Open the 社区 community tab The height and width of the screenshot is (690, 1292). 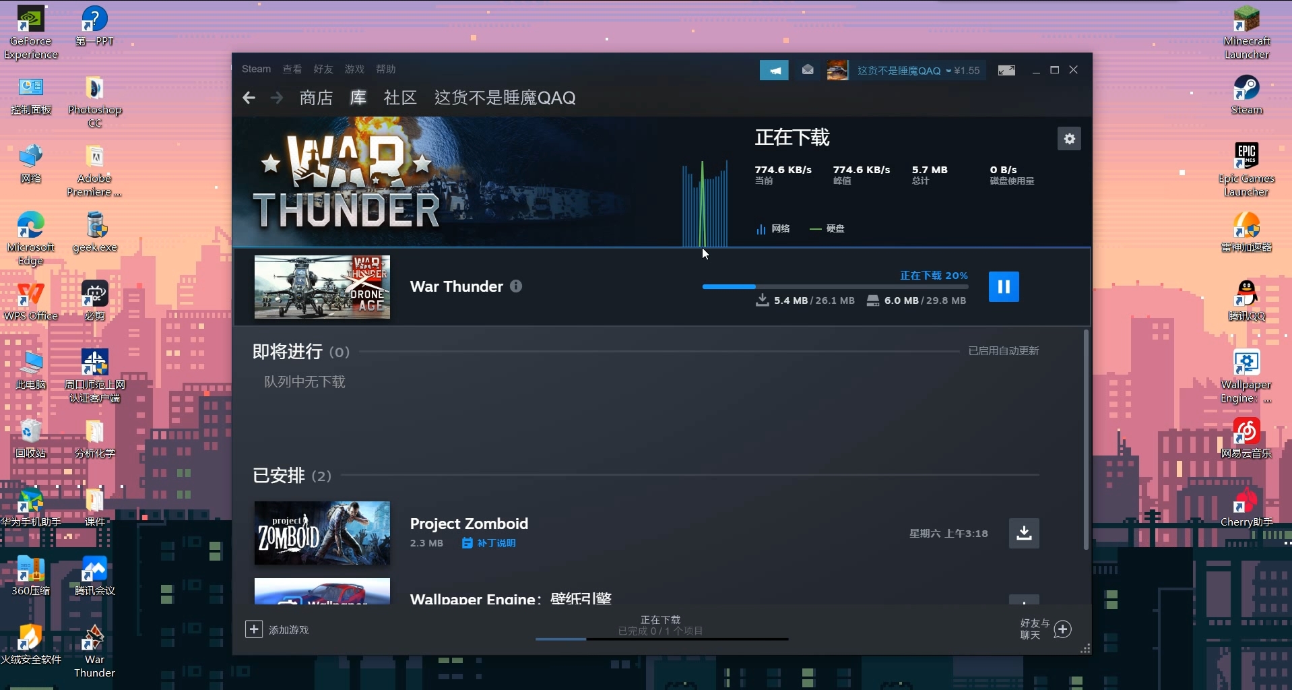(400, 98)
